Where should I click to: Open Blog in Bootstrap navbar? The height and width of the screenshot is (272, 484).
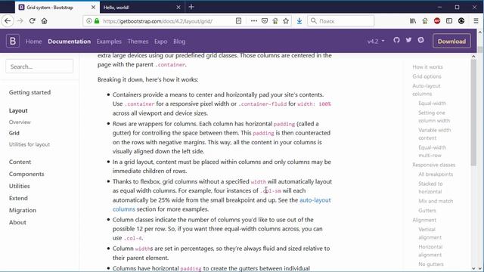[x=179, y=42]
